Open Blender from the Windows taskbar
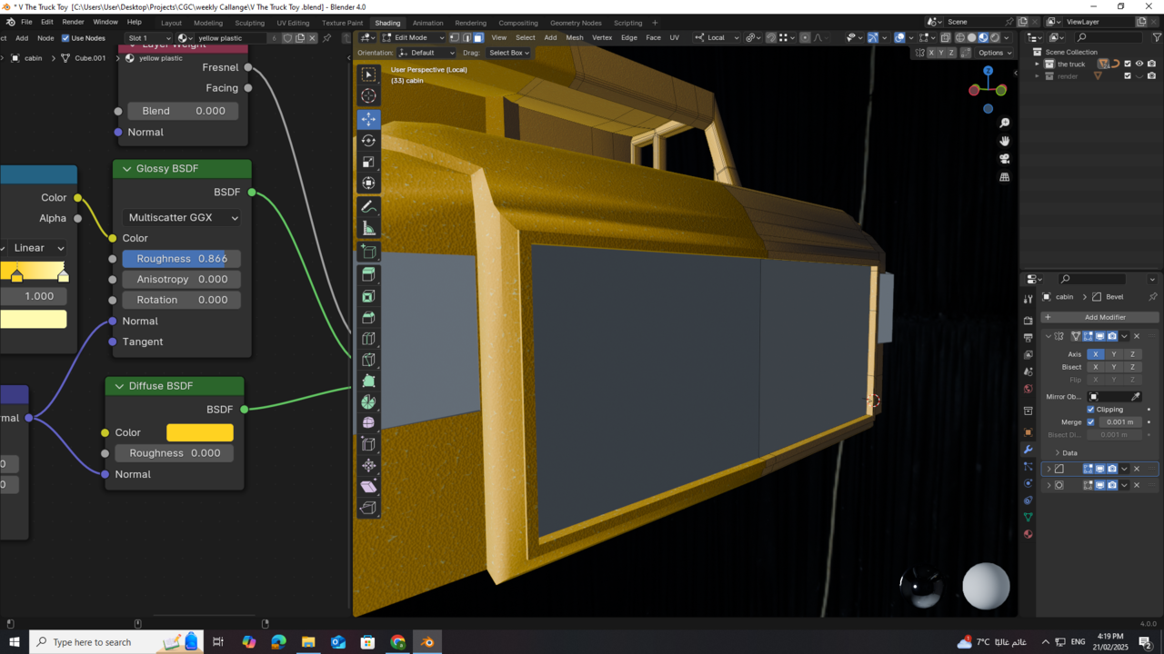The width and height of the screenshot is (1164, 654). (427, 642)
